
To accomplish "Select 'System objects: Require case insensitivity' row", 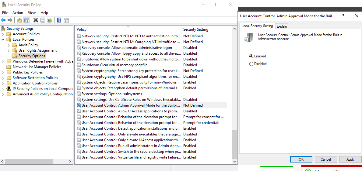I will coord(151,82).
